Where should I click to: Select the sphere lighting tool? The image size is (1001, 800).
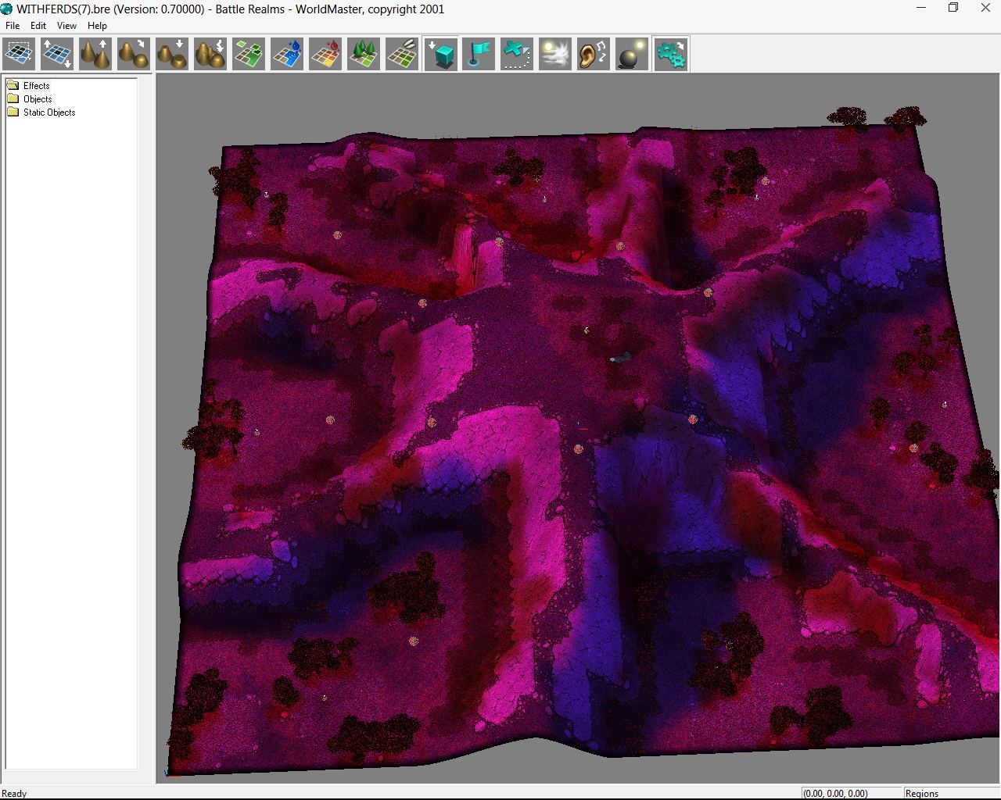coord(632,55)
